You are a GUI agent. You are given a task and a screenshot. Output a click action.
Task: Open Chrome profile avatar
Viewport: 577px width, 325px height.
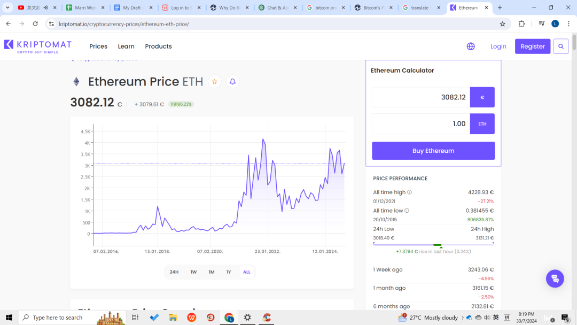click(555, 24)
